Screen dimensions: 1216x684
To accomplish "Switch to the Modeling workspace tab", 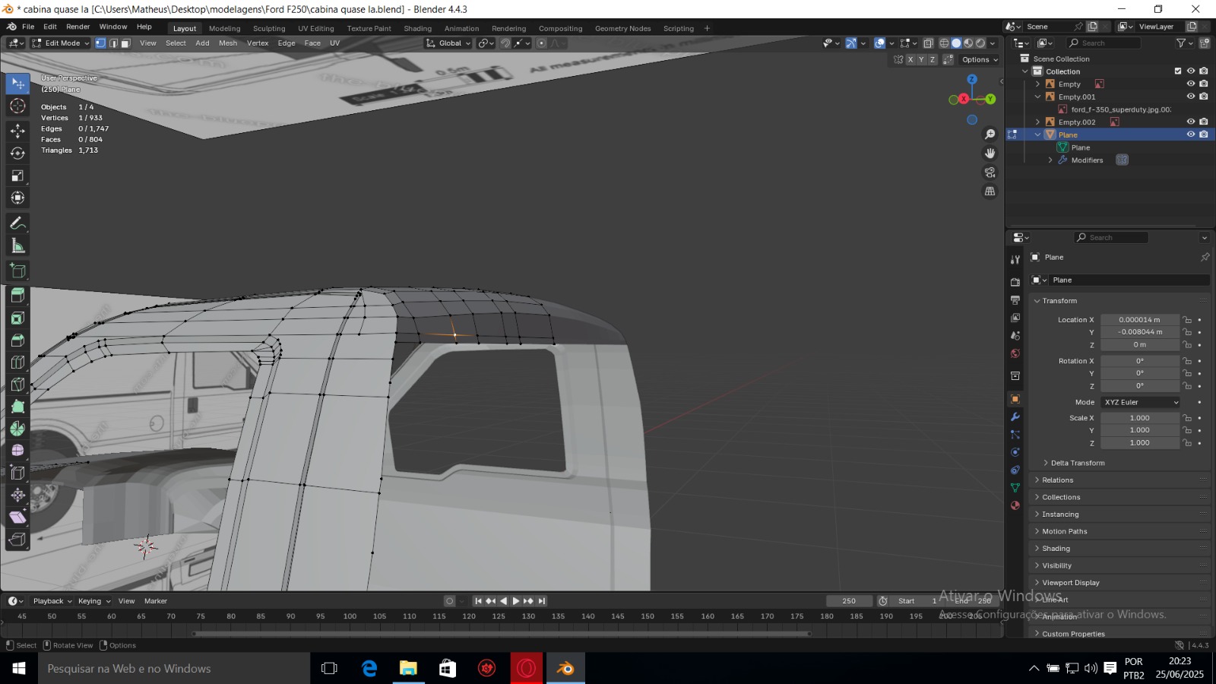I will (224, 29).
